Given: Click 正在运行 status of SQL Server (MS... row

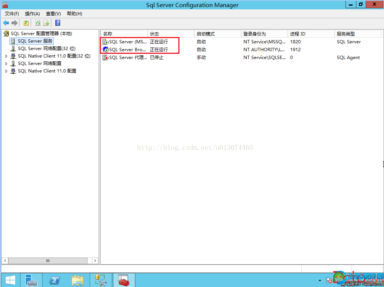Looking at the screenshot, I should 159,42.
